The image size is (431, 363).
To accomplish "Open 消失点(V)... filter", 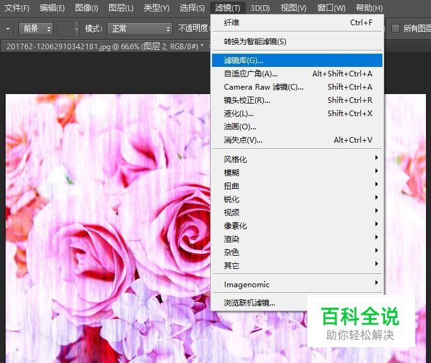I will coord(297,140).
